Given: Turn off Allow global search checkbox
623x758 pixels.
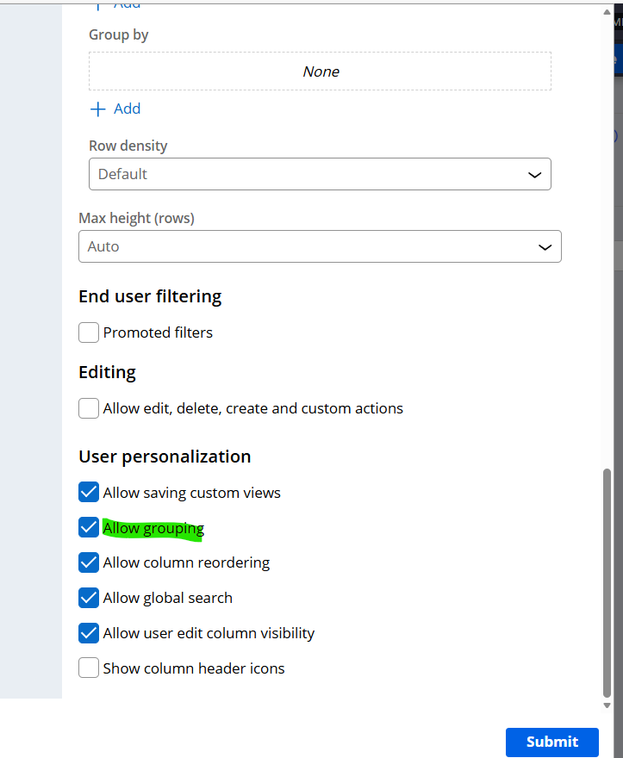Looking at the screenshot, I should [x=89, y=598].
